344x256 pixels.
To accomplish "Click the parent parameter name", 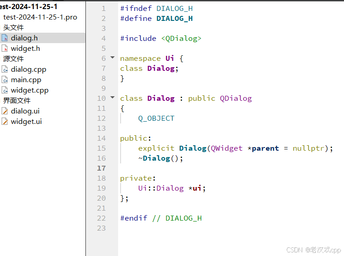I will point(265,148).
